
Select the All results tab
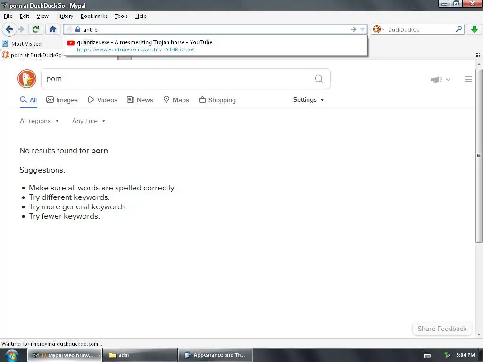pos(28,100)
